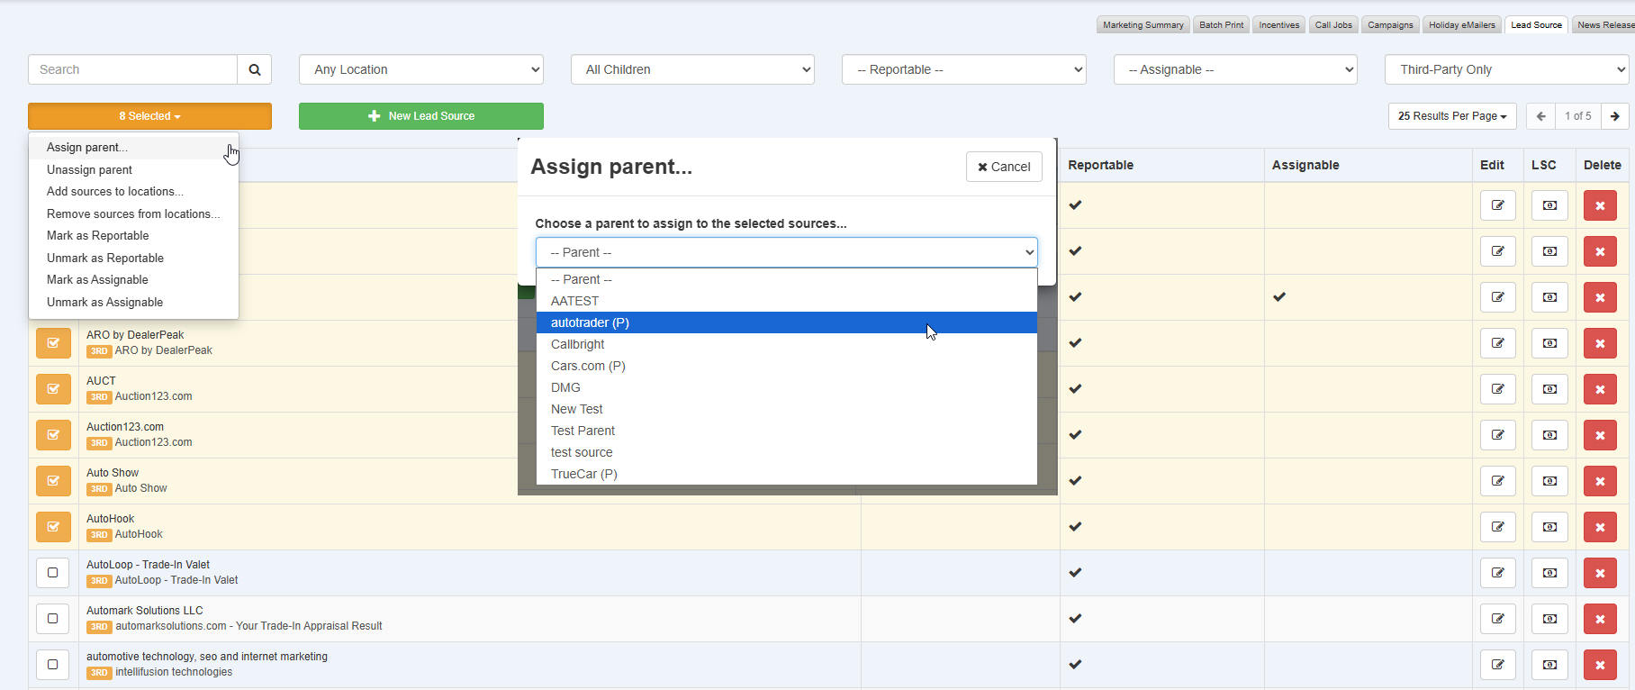Open the Incentives tab
The width and height of the screenshot is (1635, 690).
click(x=1278, y=25)
